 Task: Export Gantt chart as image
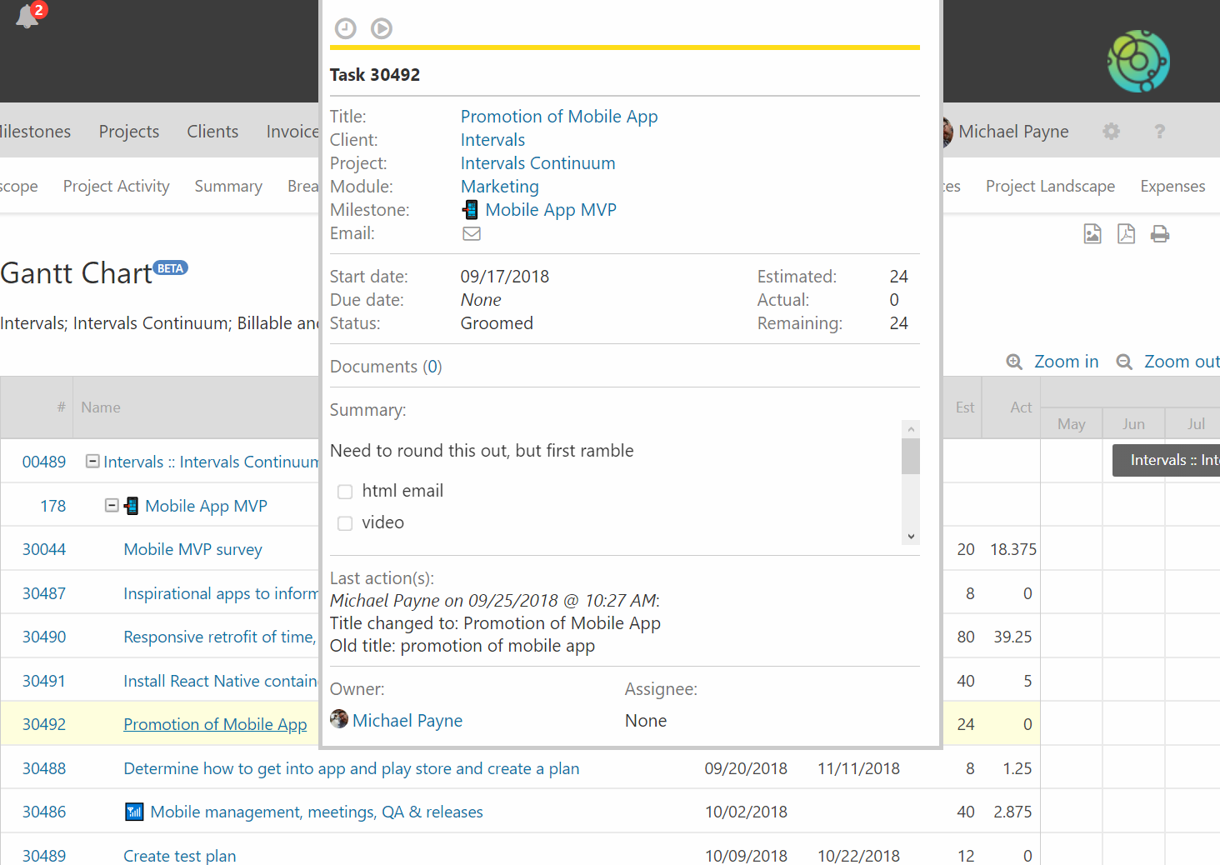point(1092,234)
